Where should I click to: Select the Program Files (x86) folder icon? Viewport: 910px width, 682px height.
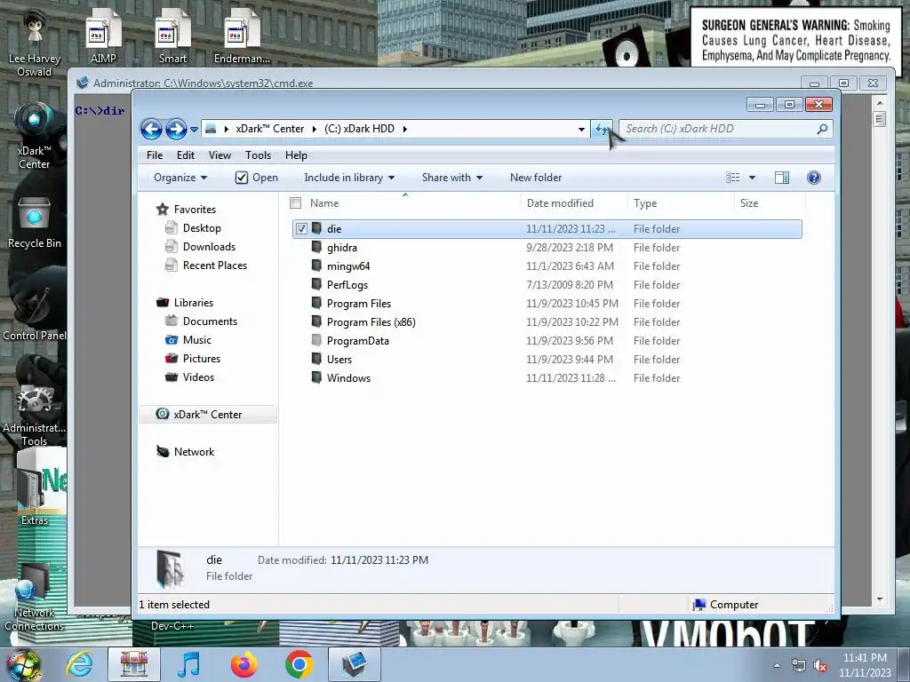[316, 321]
